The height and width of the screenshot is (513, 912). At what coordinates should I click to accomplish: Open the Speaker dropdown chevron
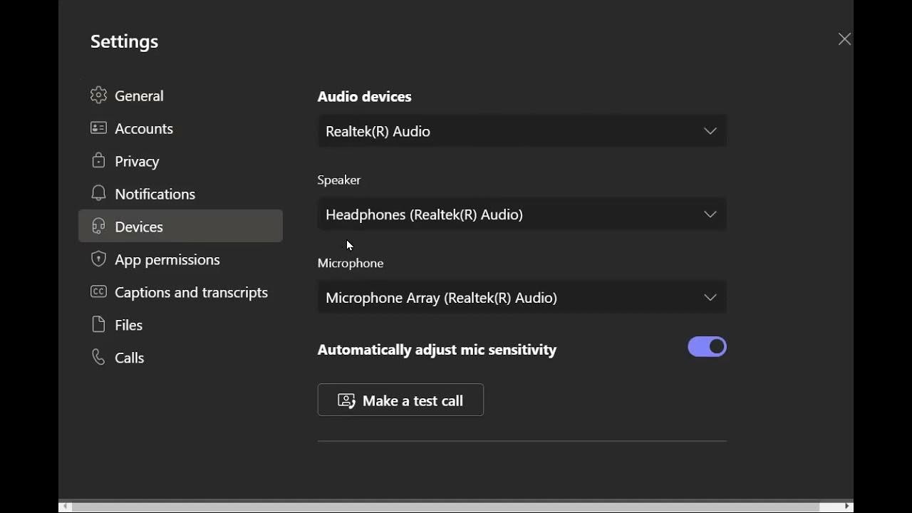[710, 214]
